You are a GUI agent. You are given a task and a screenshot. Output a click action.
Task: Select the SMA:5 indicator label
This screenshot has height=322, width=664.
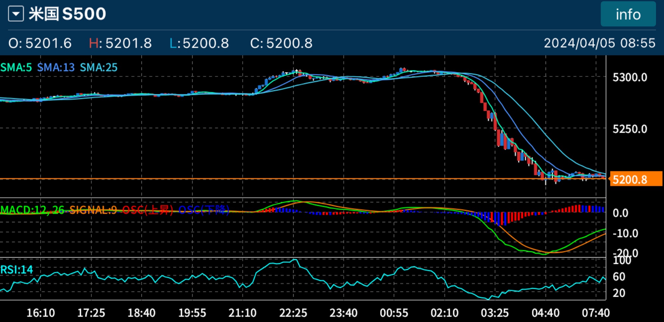[16, 67]
